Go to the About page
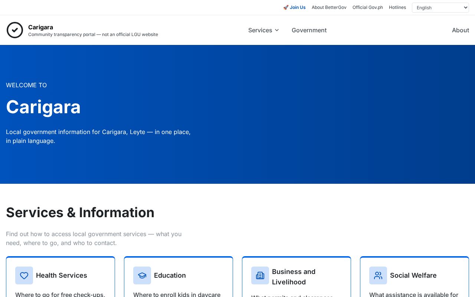 click(x=461, y=30)
